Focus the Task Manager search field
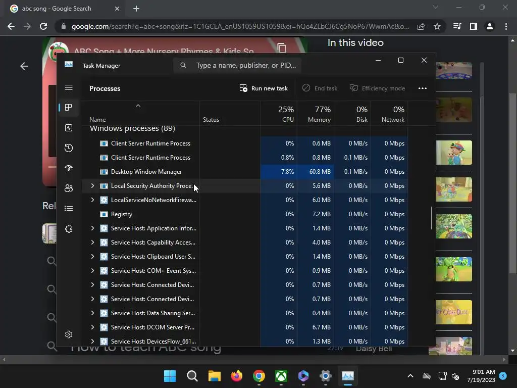 point(237,65)
